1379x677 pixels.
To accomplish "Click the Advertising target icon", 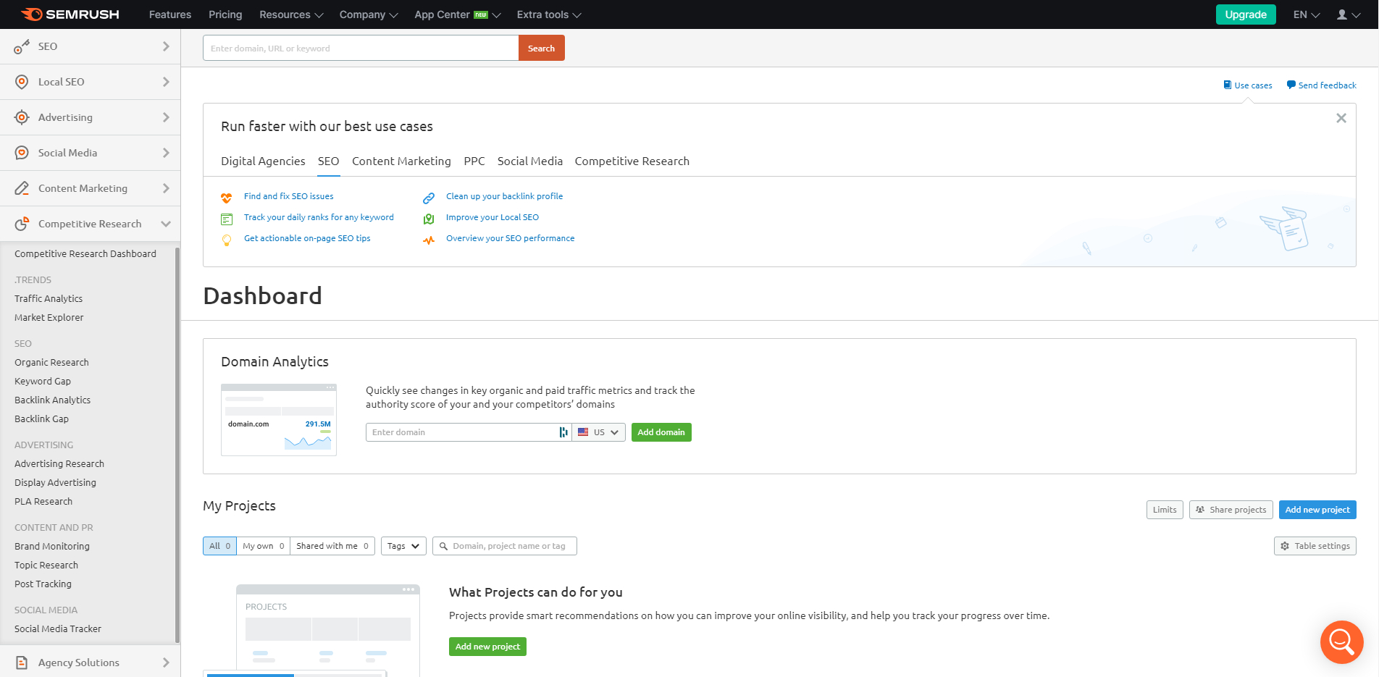I will tap(22, 117).
